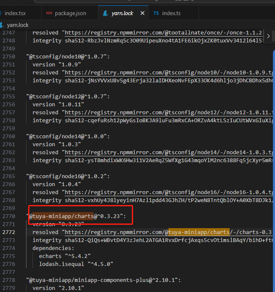Click version "1.0.9" text
This screenshot has height=292, width=275.
pos(57,65)
